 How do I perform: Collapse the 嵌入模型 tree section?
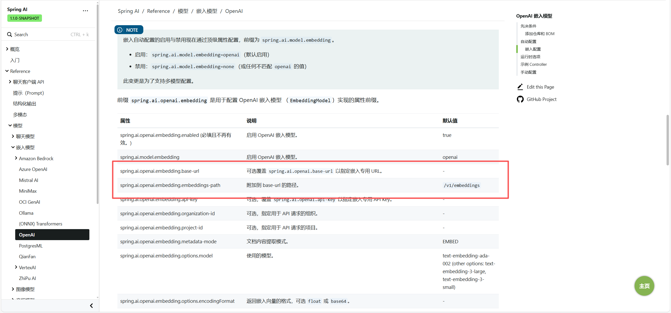point(13,147)
